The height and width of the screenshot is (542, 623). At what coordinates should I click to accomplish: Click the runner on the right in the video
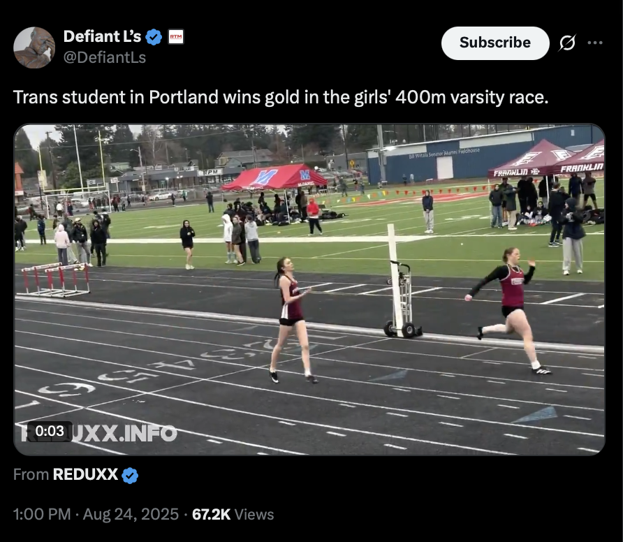pos(508,310)
